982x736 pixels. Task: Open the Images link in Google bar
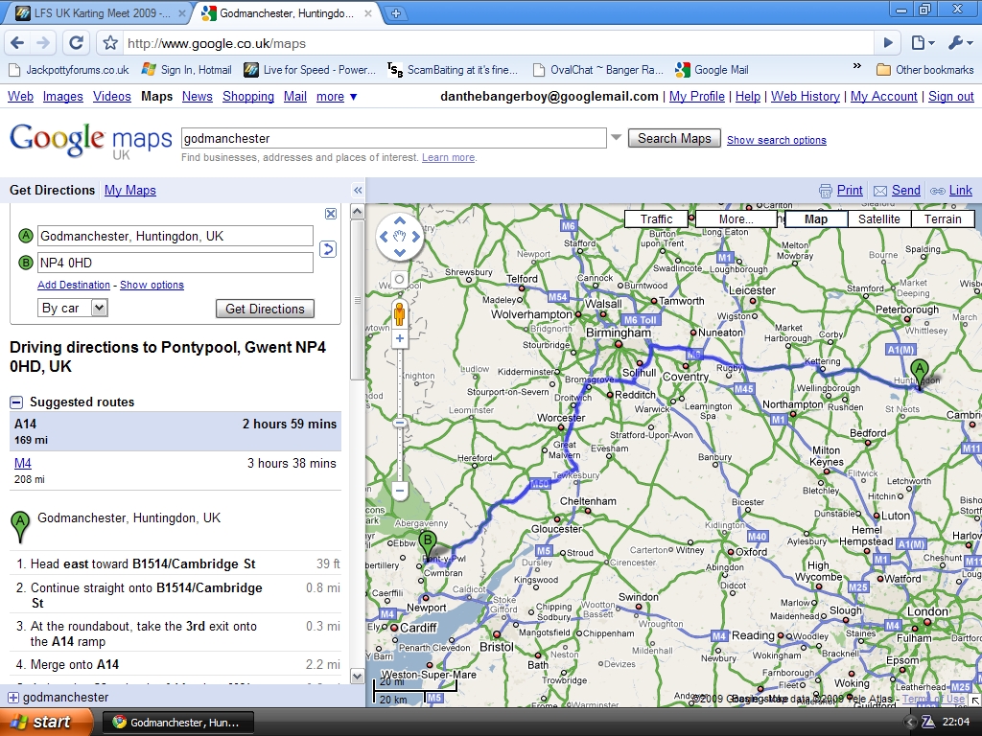click(x=62, y=97)
